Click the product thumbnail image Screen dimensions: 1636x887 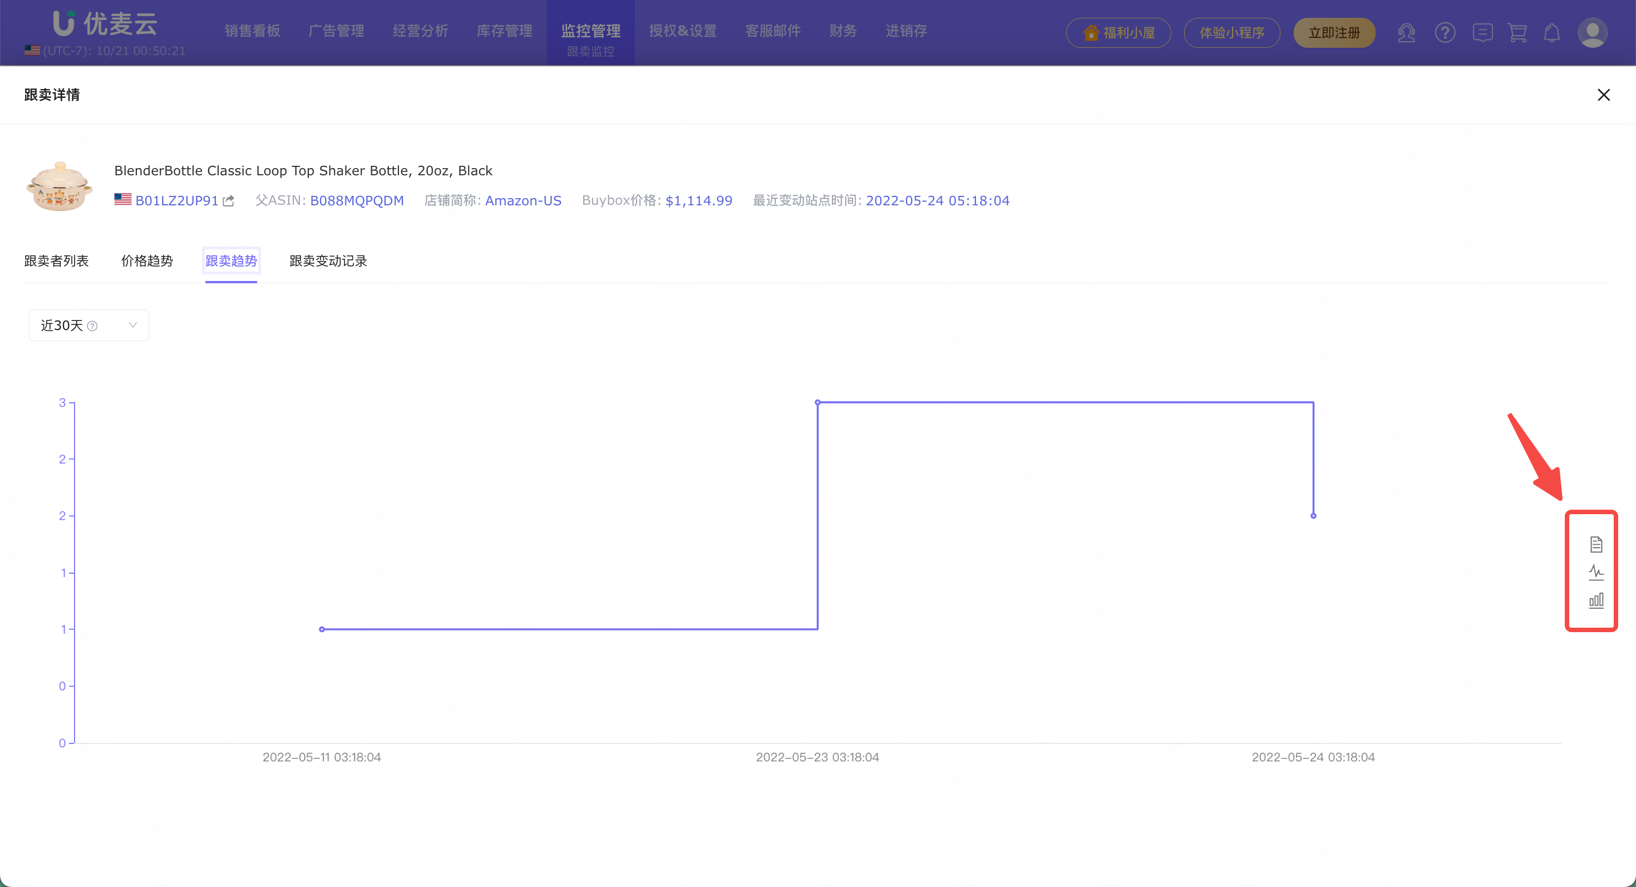pos(59,185)
